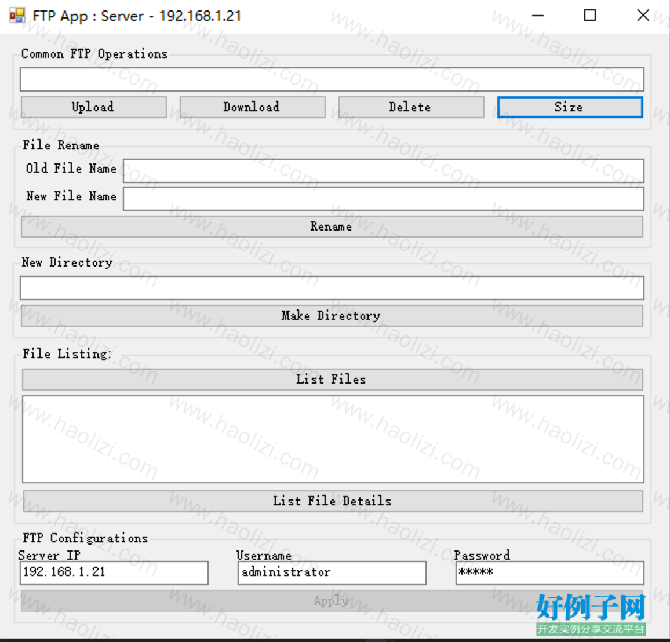Image resolution: width=670 pixels, height=642 pixels.
Task: Click the List File Details button
Action: click(x=333, y=501)
